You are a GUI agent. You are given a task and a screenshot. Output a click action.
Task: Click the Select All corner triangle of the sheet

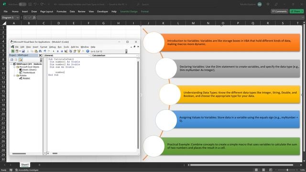click(4, 23)
